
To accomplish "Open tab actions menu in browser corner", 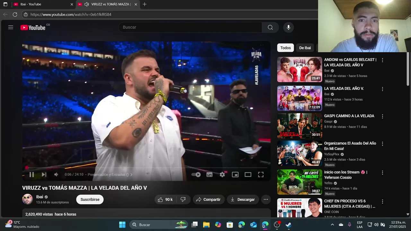I will click(5, 4).
